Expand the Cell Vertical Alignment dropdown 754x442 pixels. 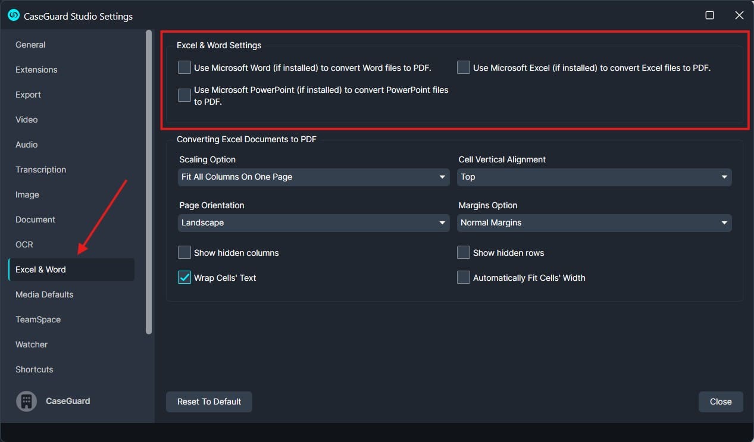click(594, 177)
